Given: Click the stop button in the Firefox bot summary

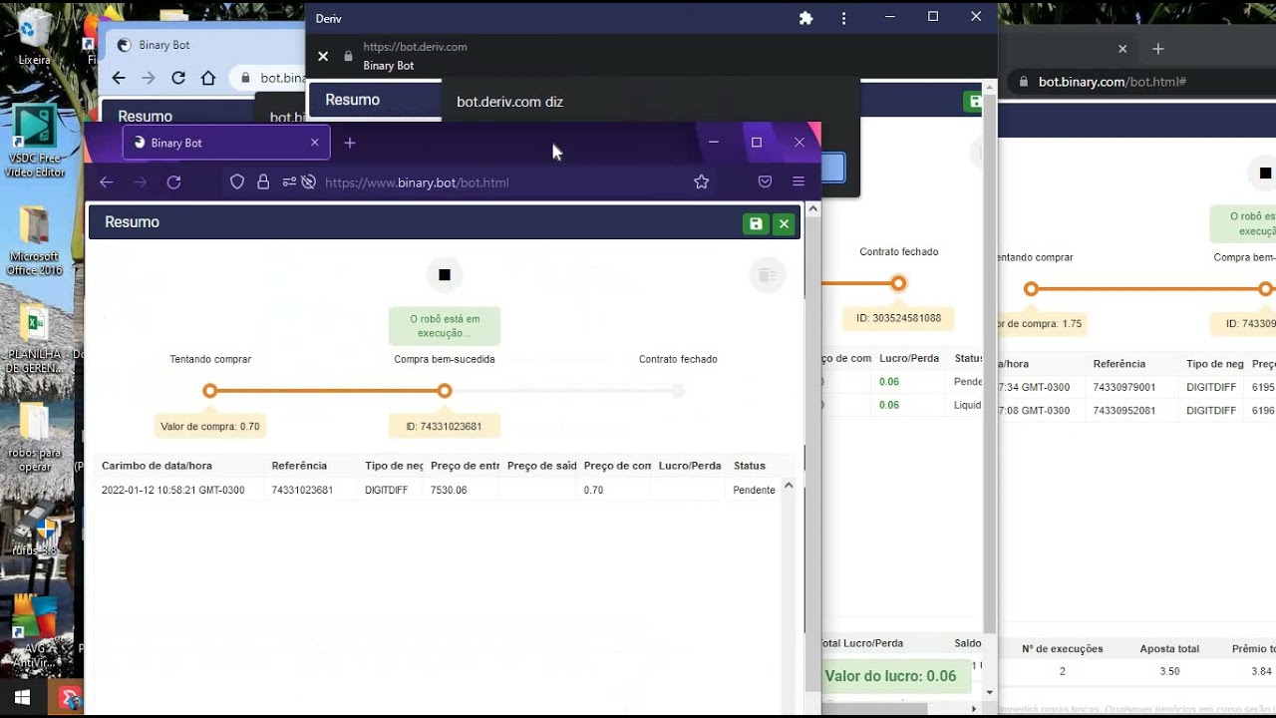Looking at the screenshot, I should (x=445, y=275).
